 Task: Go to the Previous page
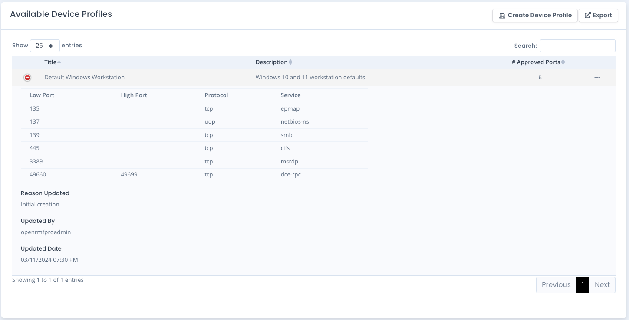pos(556,284)
